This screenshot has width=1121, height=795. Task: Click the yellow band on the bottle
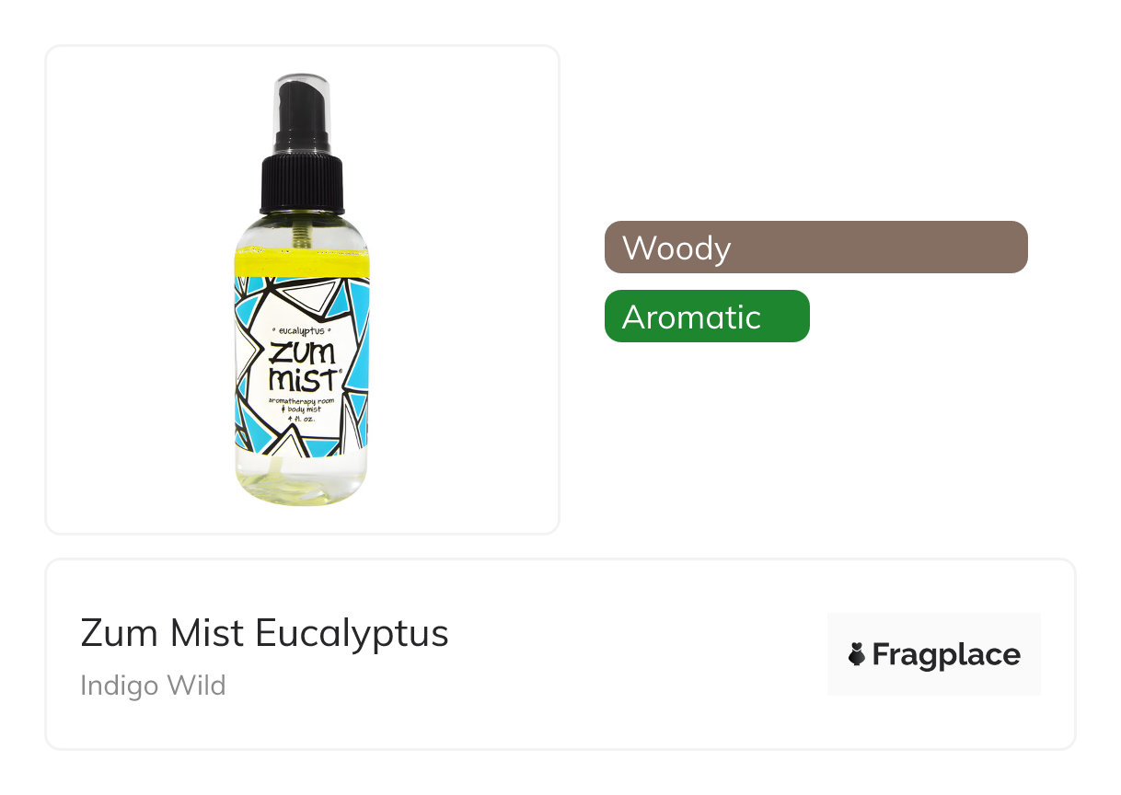pyautogui.click(x=301, y=262)
